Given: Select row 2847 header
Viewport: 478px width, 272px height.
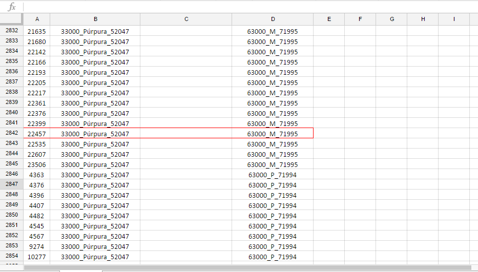Looking at the screenshot, I should pos(11,184).
